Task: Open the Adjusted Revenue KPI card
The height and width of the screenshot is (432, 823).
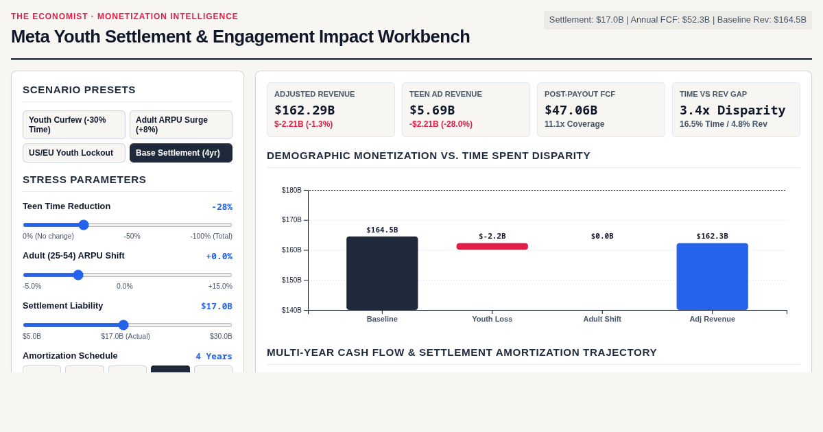Action: click(x=331, y=110)
